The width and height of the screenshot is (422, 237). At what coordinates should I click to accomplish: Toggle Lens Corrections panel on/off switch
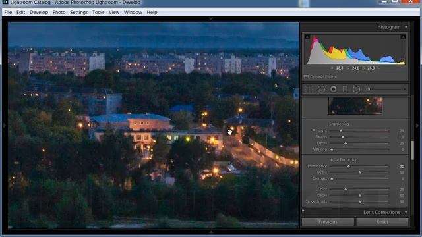(x=303, y=211)
